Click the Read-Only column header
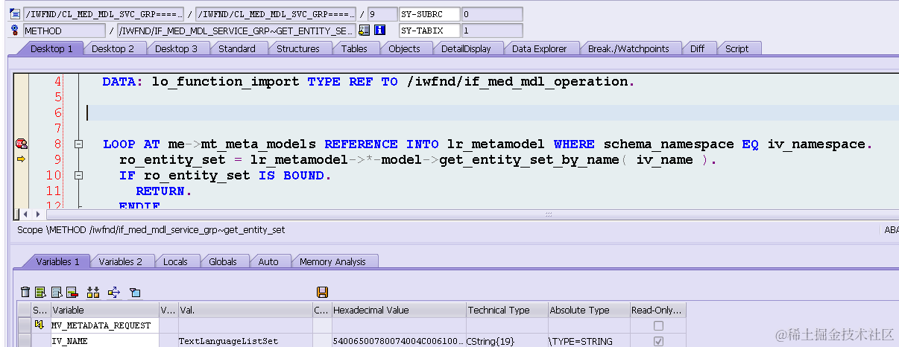This screenshot has height=347, width=899. pos(657,310)
